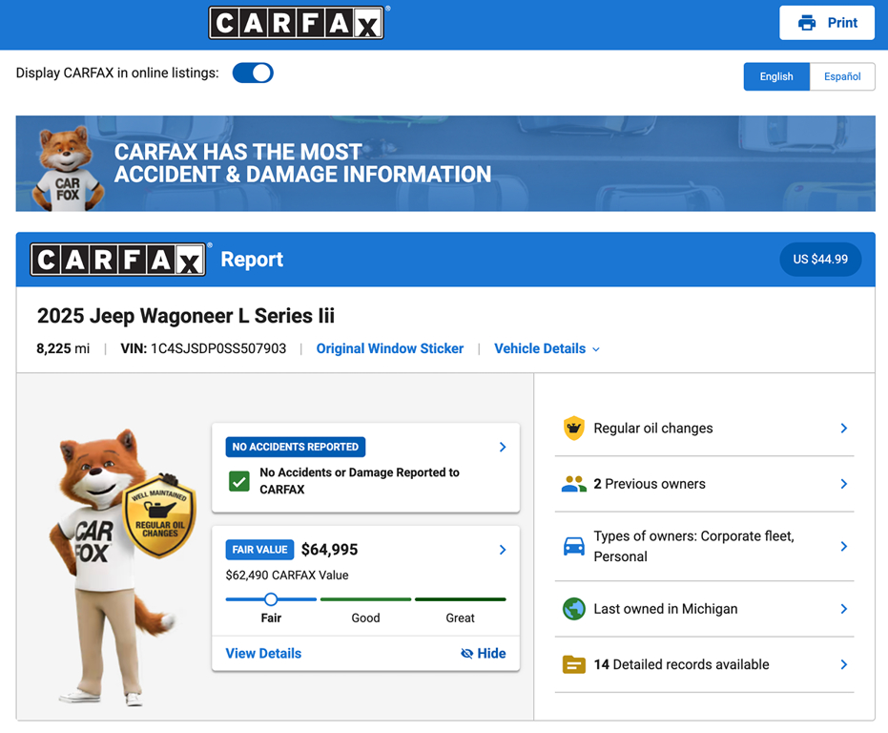Image resolution: width=888 pixels, height=733 pixels.
Task: Click the car icon for Types of owners
Action: pos(573,547)
